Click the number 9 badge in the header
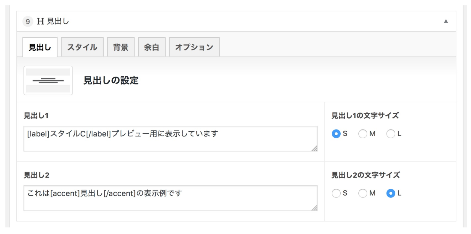This screenshot has width=471, height=234. [x=28, y=21]
